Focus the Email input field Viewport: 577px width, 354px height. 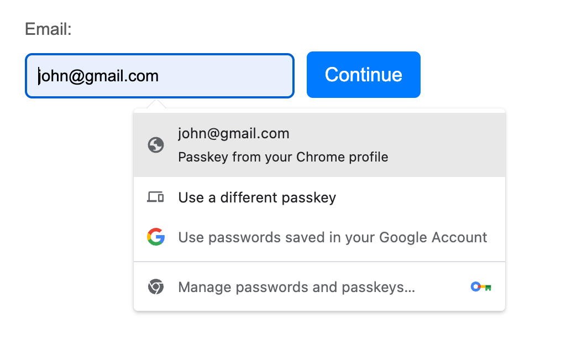pyautogui.click(x=160, y=76)
